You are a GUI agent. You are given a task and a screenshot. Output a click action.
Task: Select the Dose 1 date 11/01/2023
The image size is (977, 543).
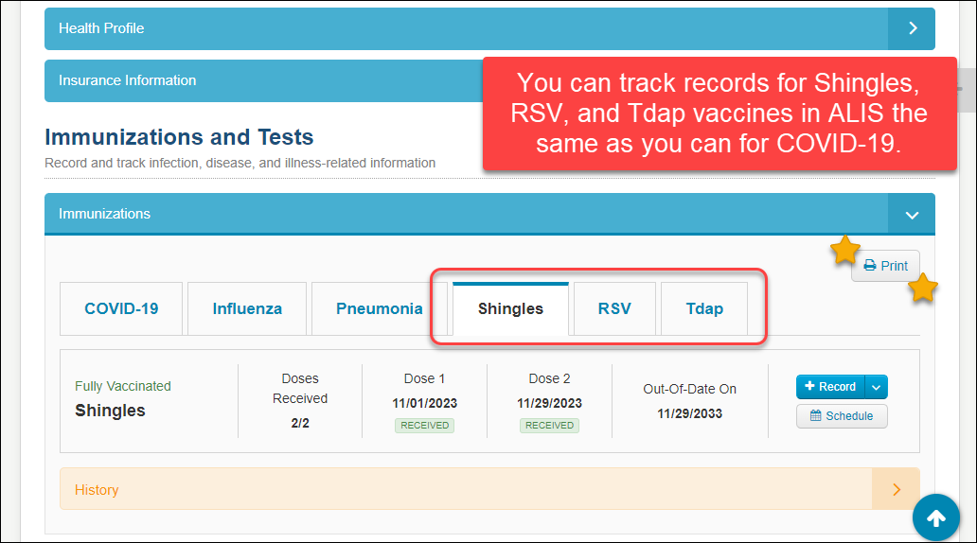click(424, 404)
